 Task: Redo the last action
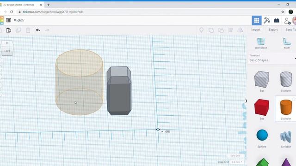point(47,30)
